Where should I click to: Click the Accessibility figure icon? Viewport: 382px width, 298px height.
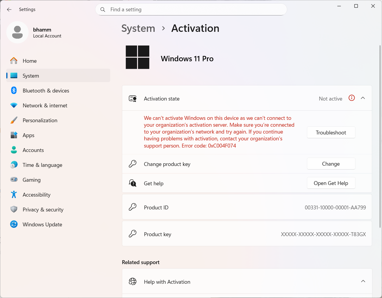coord(14,195)
